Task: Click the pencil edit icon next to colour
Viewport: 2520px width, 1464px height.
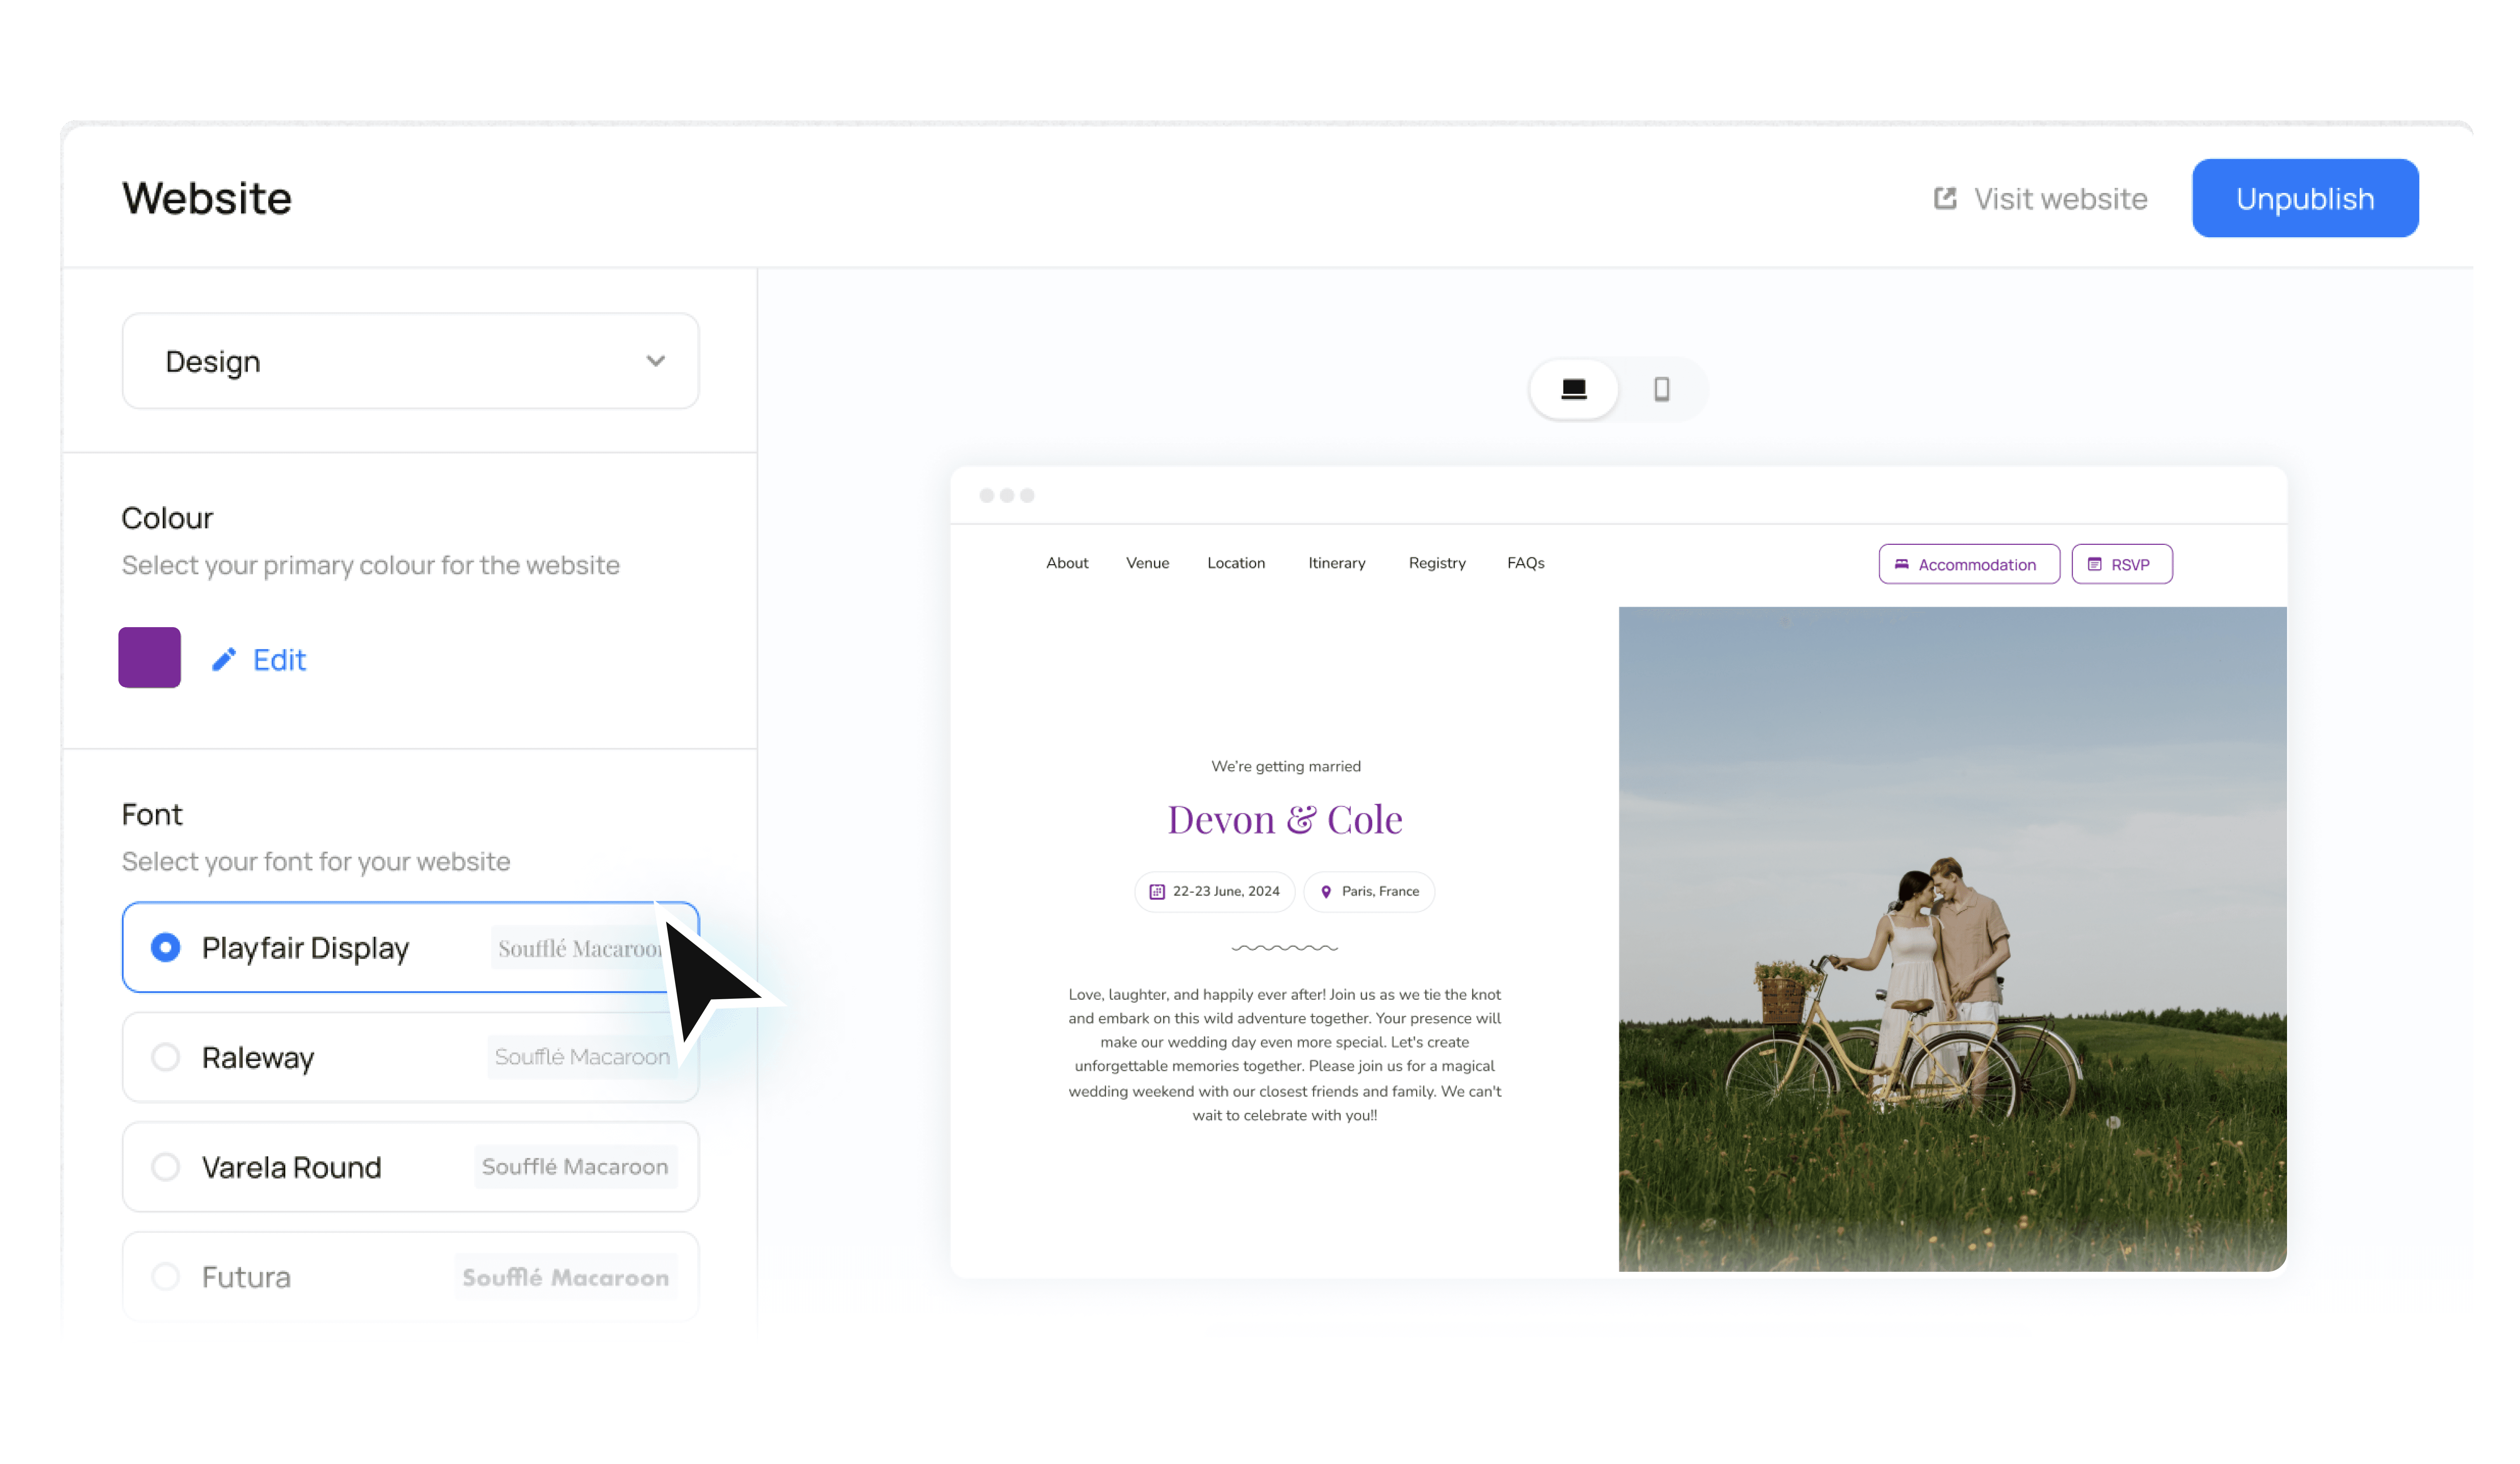Action: (224, 659)
